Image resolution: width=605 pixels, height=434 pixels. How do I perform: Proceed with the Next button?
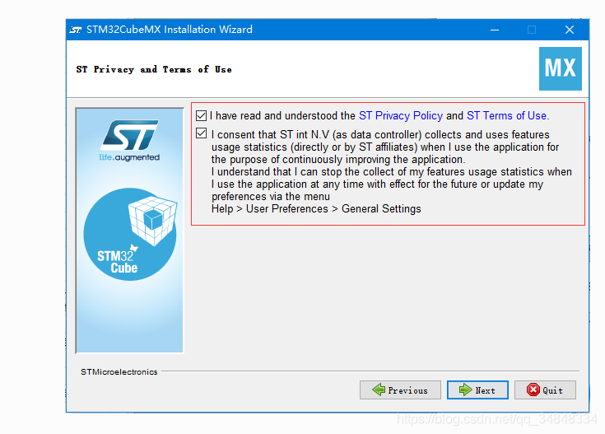[477, 390]
